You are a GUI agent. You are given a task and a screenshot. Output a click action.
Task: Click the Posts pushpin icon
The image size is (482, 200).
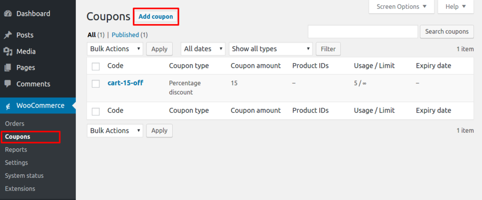(x=8, y=35)
